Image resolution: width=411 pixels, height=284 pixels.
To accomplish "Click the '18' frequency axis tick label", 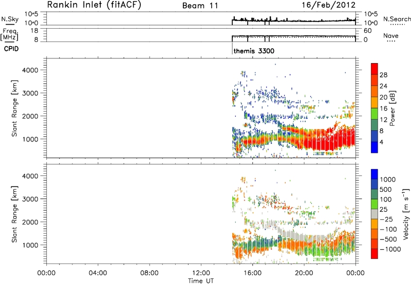I will [x=34, y=31].
